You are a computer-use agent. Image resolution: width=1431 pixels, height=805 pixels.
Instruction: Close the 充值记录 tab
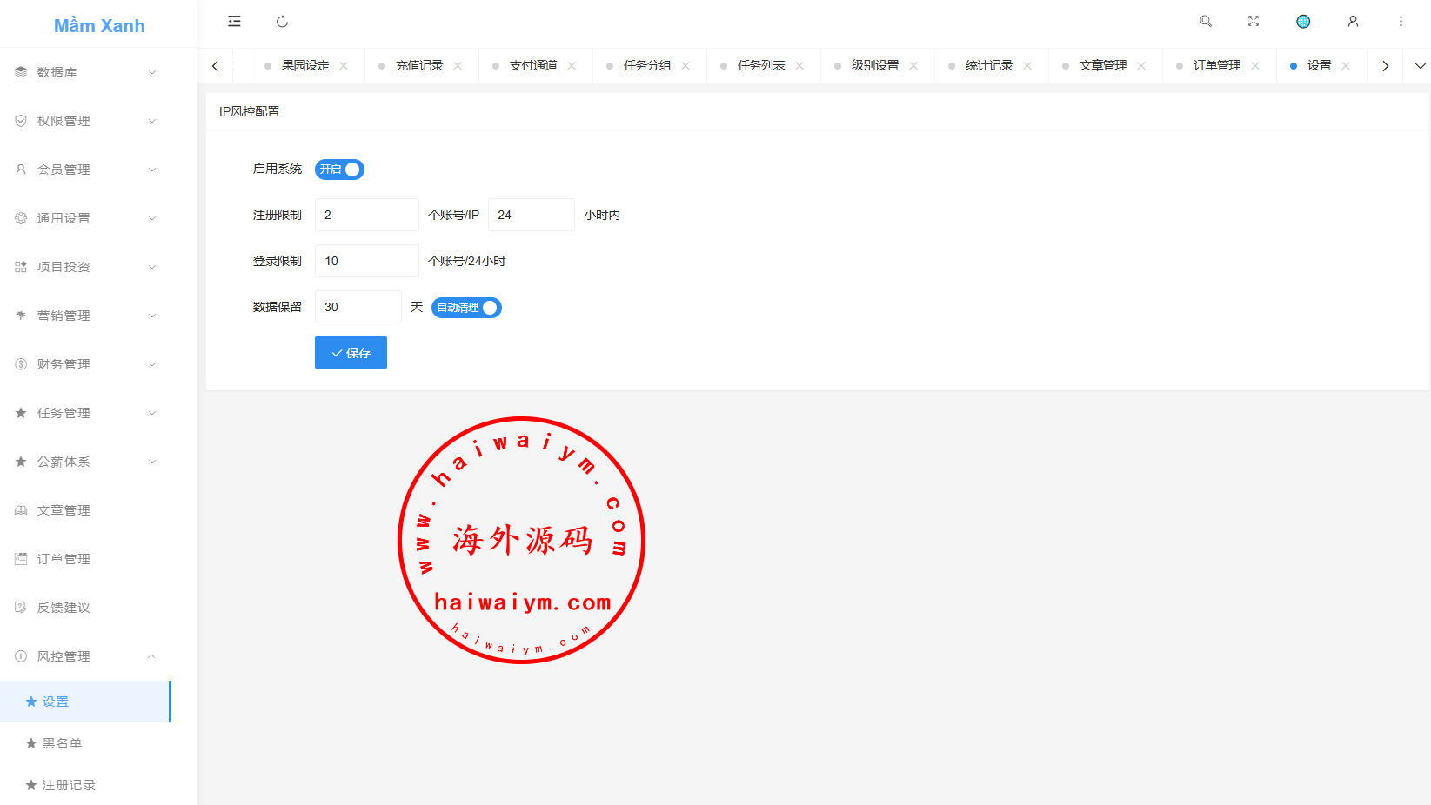point(458,66)
